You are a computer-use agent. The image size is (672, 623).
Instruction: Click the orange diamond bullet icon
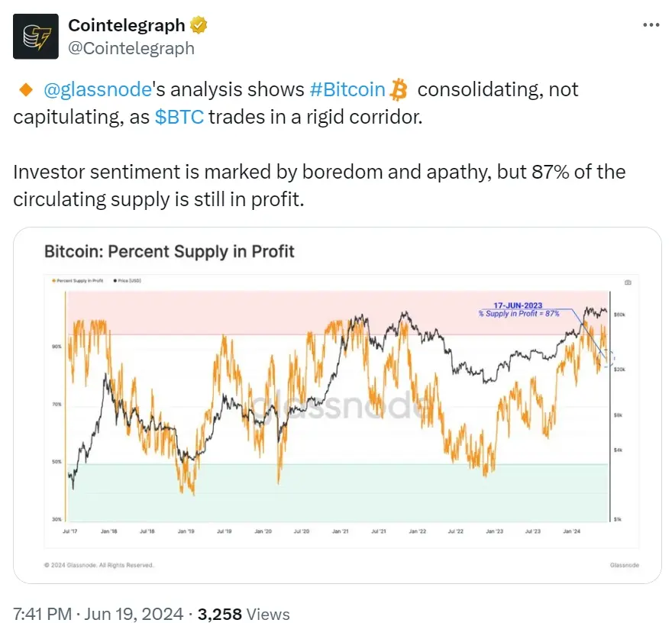24,90
